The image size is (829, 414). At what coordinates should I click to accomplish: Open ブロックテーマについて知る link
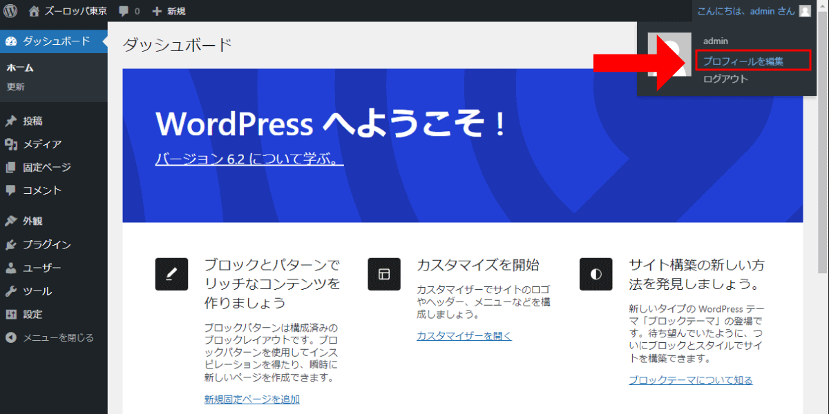pos(691,379)
